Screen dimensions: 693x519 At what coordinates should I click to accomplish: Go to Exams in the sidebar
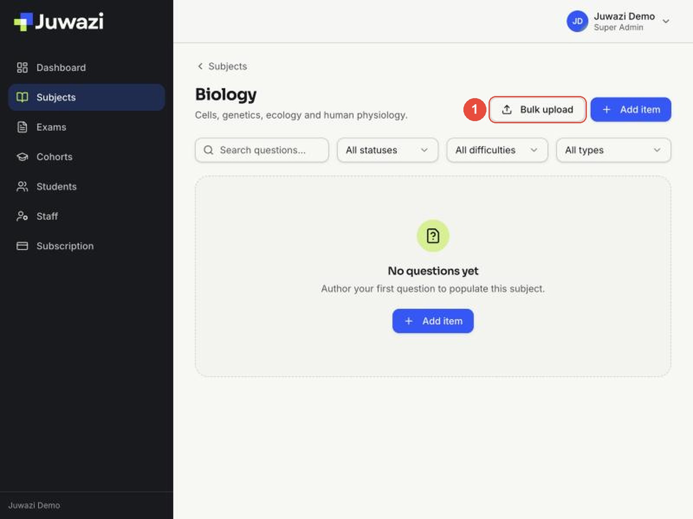point(86,127)
